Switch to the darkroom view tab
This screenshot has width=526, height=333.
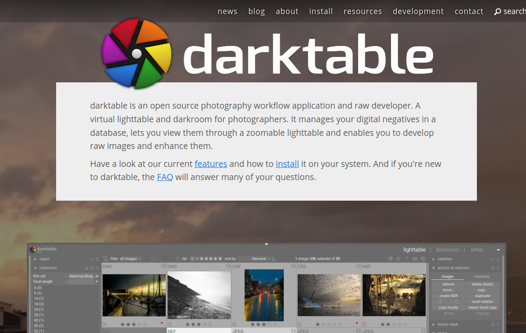click(448, 250)
